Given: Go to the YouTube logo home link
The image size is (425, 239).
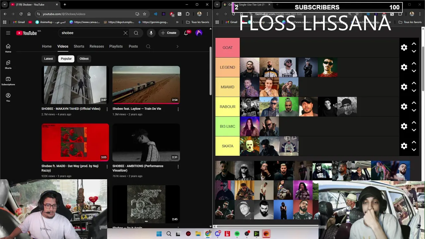Looking at the screenshot, I should pyautogui.click(x=27, y=33).
